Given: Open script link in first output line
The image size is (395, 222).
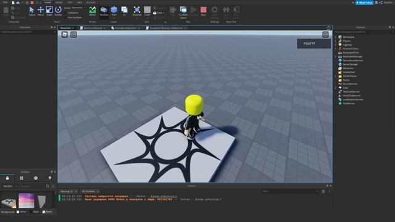Looking at the screenshot, I should [164, 196].
